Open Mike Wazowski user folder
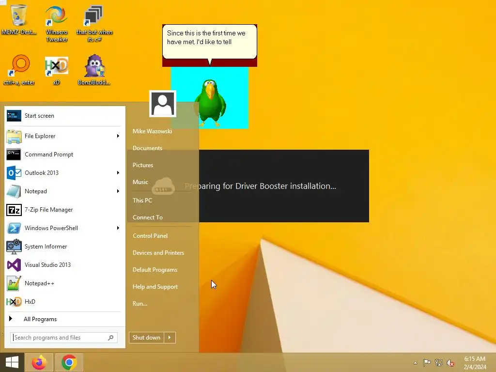This screenshot has height=372, width=496. tap(153, 131)
